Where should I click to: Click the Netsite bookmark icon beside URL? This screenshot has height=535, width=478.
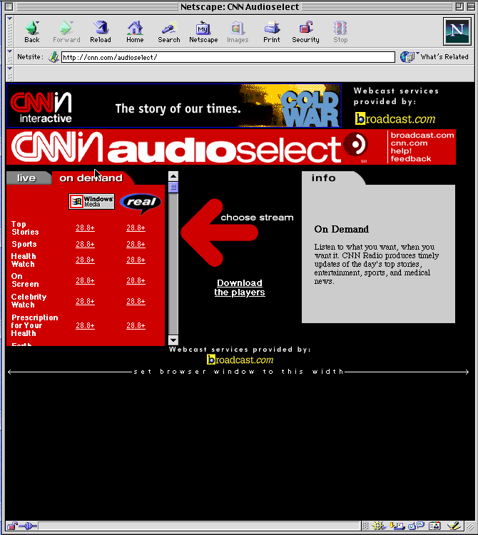tap(54, 57)
